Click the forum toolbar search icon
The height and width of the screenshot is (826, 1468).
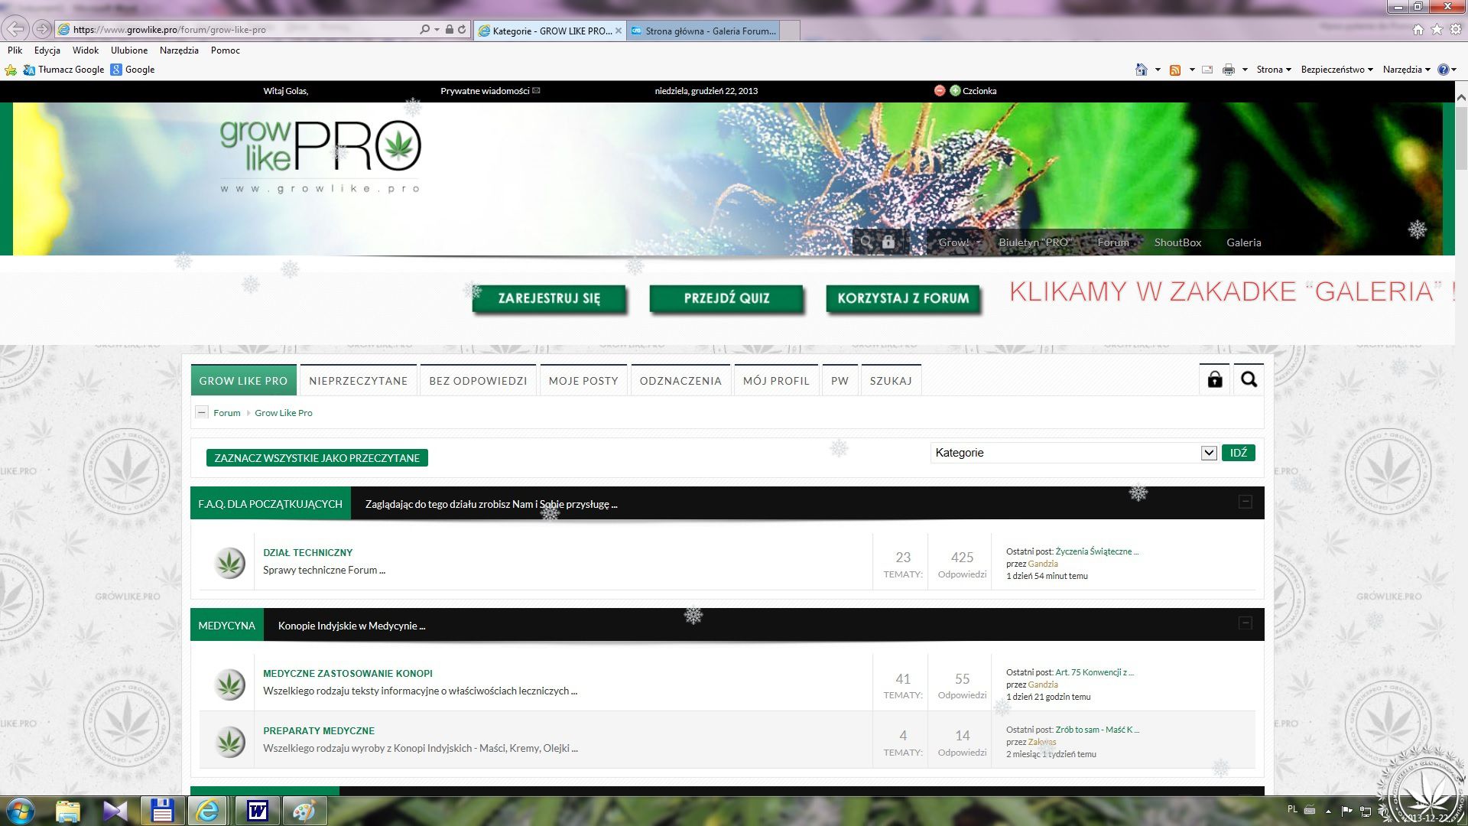pos(1249,379)
